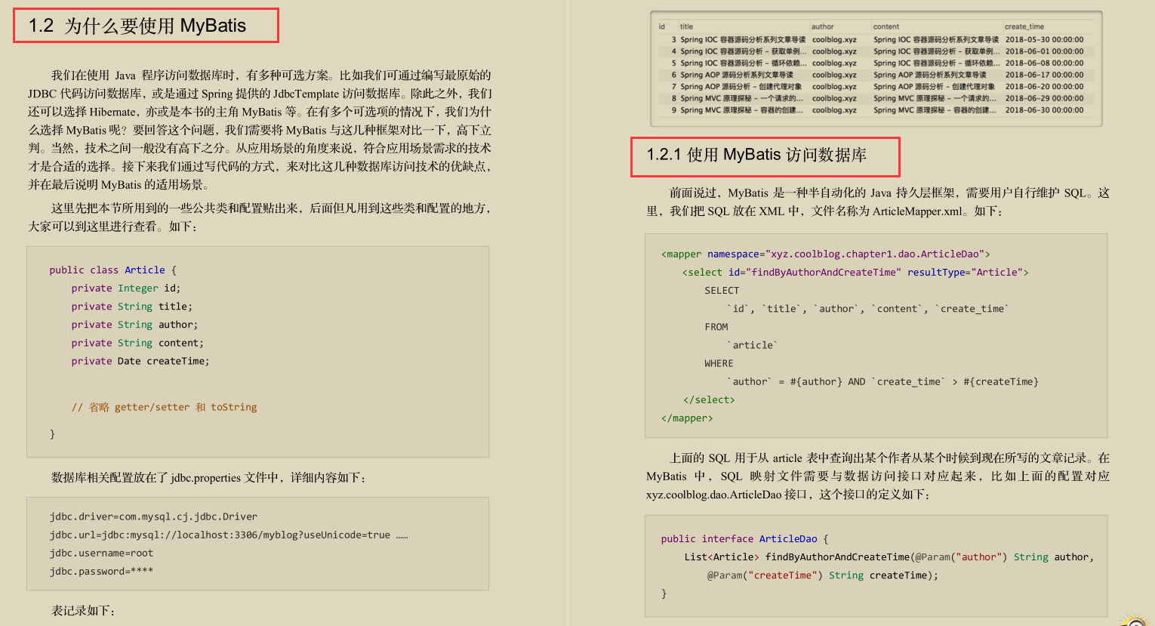Click the code line "private String author;"
1155x626 pixels.
(134, 324)
